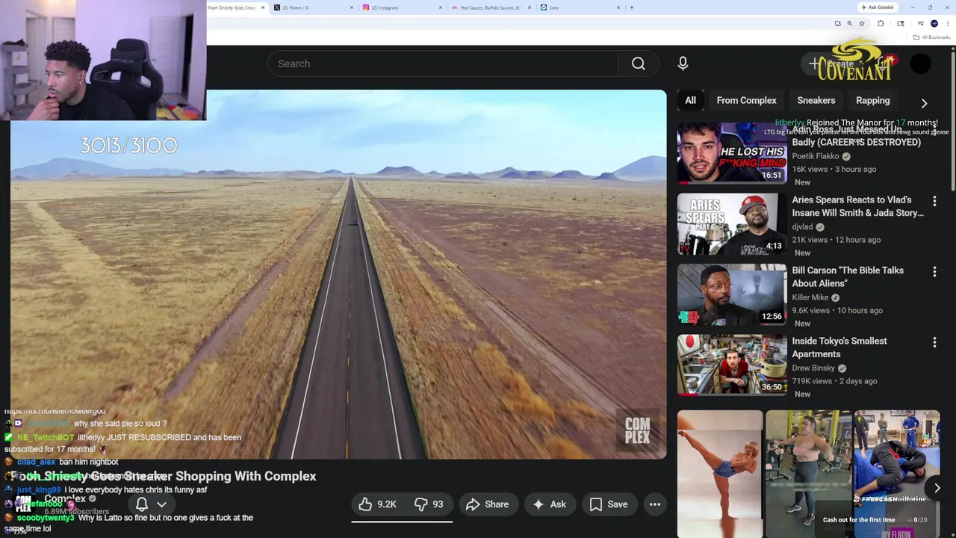Visit djvlad channel link
This screenshot has height=538, width=956.
[x=802, y=227]
